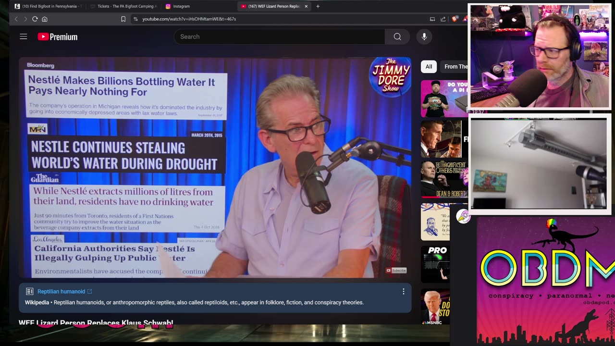
Task: Open the browser home page
Action: pos(45,19)
